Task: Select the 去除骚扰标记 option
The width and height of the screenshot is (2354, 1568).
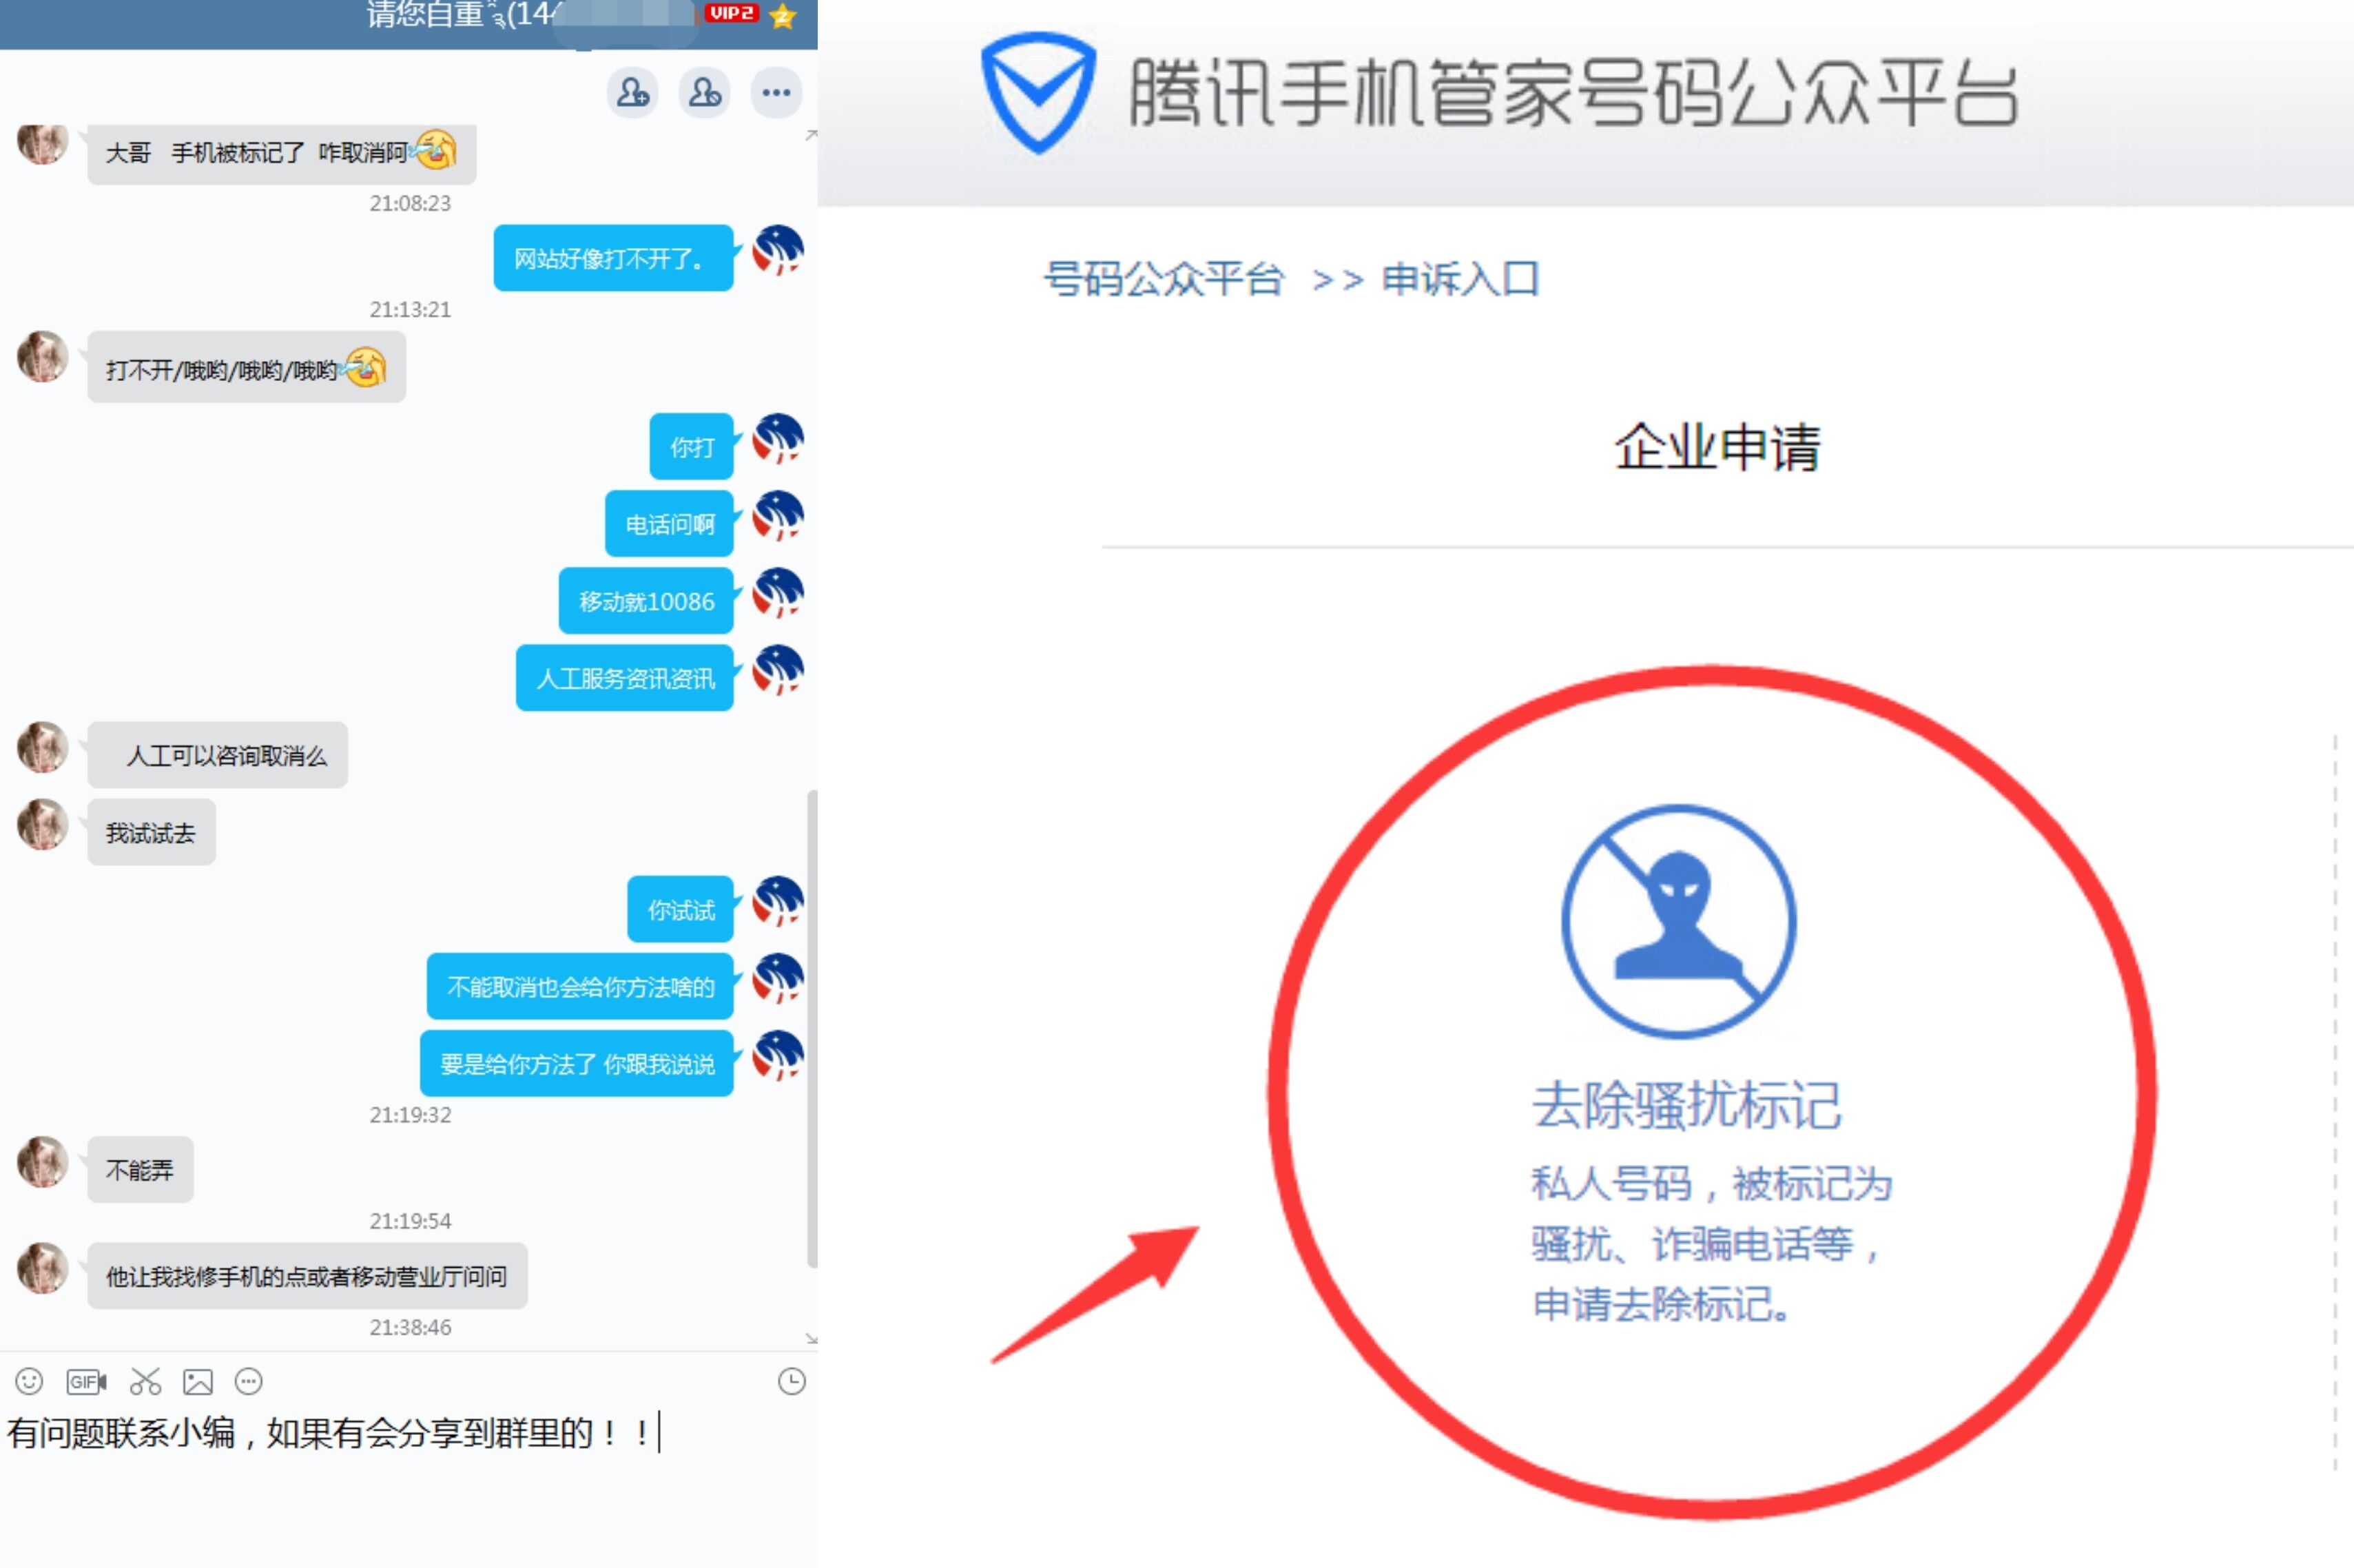Action: coord(1686,1104)
